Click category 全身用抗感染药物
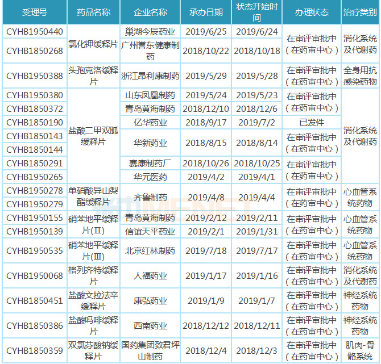 pyautogui.click(x=360, y=76)
